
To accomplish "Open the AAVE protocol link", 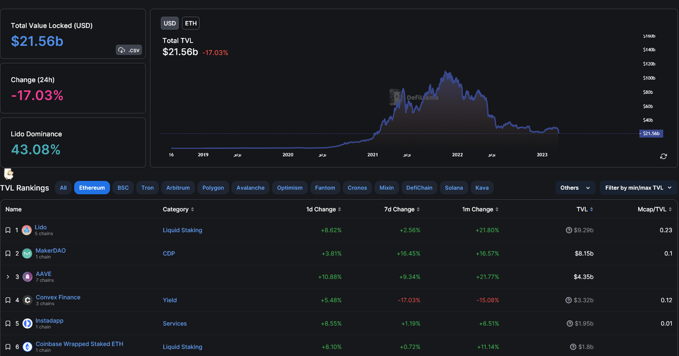I will [x=44, y=274].
